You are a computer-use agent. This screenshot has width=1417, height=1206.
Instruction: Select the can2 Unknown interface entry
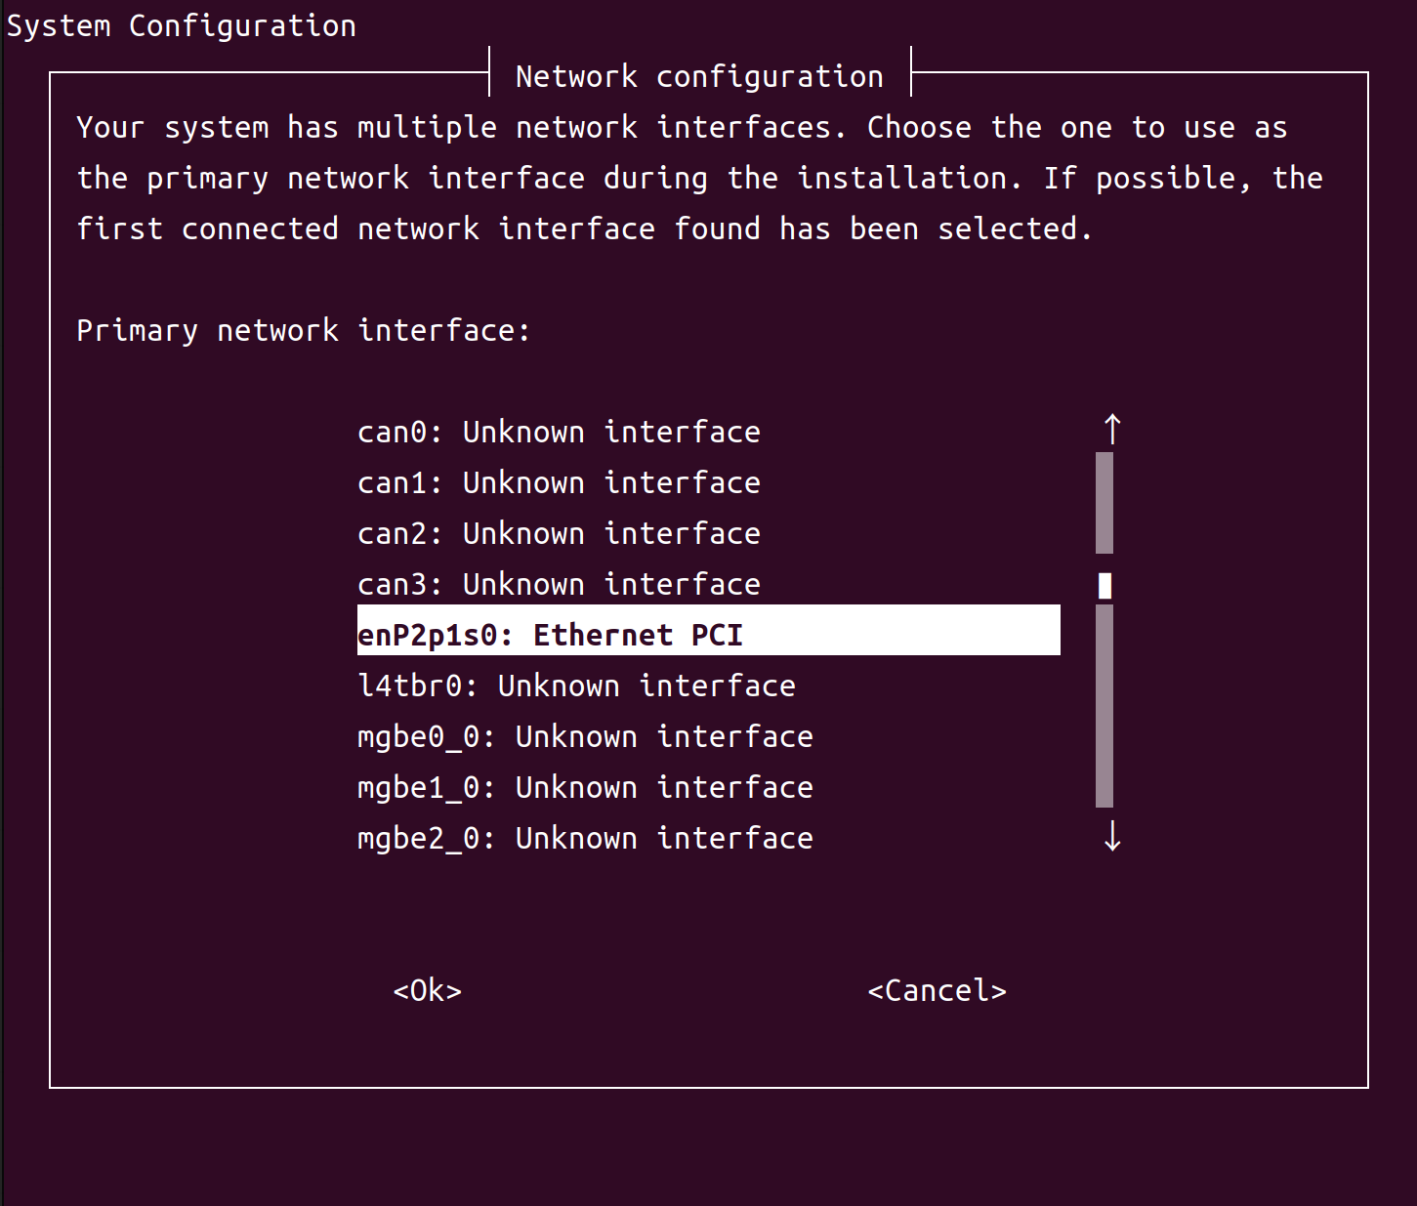click(559, 533)
